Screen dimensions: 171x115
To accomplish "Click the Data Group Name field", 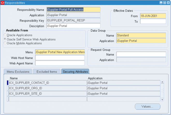I will click(x=141, y=35).
